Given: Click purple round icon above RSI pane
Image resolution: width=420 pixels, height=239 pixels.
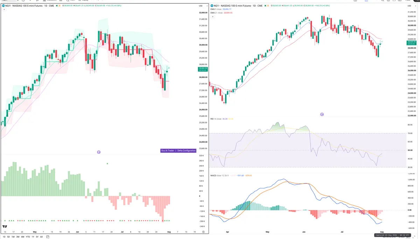Looking at the screenshot, I should pyautogui.click(x=322, y=114).
